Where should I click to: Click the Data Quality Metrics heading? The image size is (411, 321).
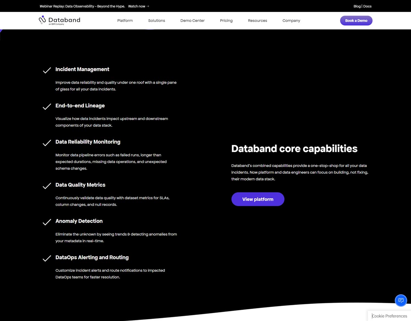[x=80, y=185]
